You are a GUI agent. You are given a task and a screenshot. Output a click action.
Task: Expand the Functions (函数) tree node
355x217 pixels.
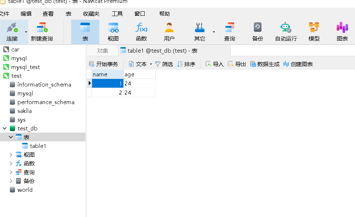pyautogui.click(x=11, y=163)
